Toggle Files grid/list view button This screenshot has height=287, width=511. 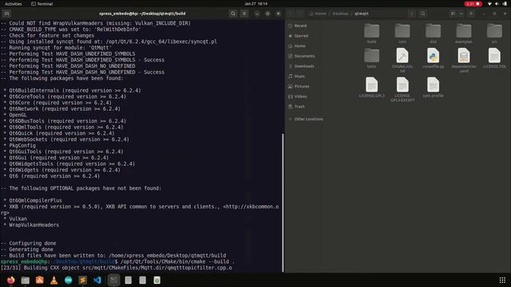click(x=453, y=14)
